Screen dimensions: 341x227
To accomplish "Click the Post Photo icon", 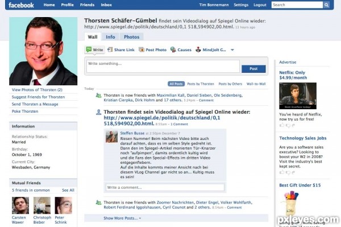I will 142,49.
